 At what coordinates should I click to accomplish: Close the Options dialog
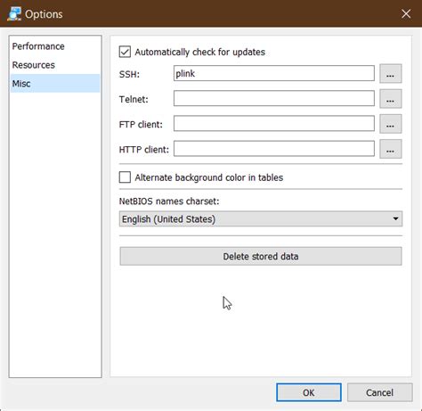[x=406, y=13]
